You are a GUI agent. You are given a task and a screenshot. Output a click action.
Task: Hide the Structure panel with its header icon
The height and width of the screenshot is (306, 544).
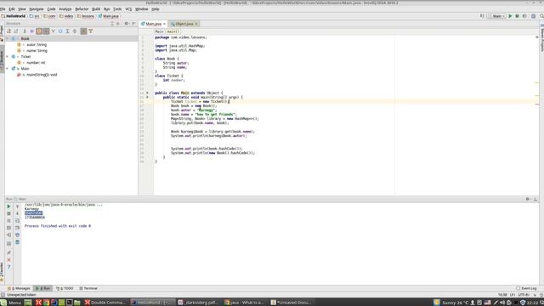click(134, 24)
